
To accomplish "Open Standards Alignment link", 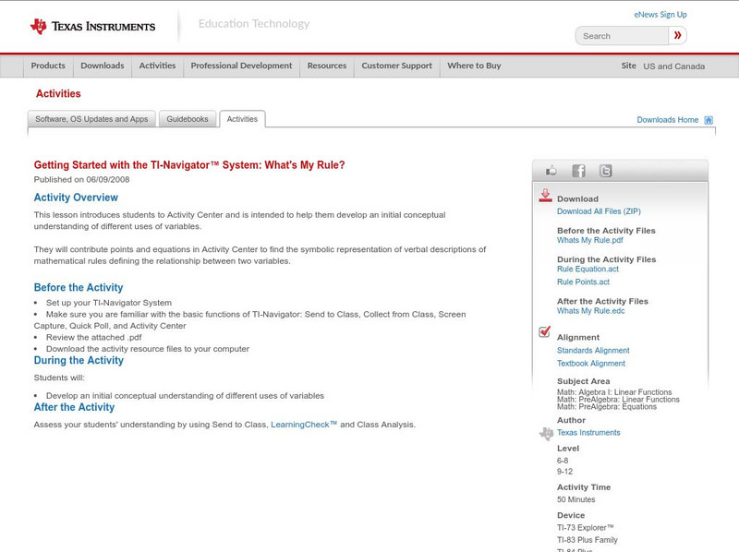I will pos(593,351).
